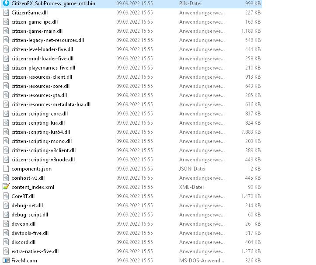Click the 1.276 KB size value
The width and height of the screenshot is (316, 265).
pyautogui.click(x=251, y=251)
